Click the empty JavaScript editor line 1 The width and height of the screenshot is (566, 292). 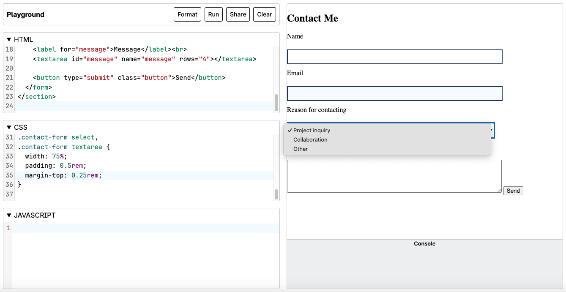(146, 228)
